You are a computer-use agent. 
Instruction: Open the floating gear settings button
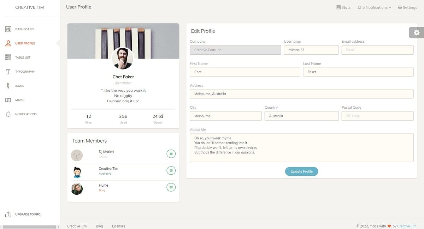click(x=416, y=32)
